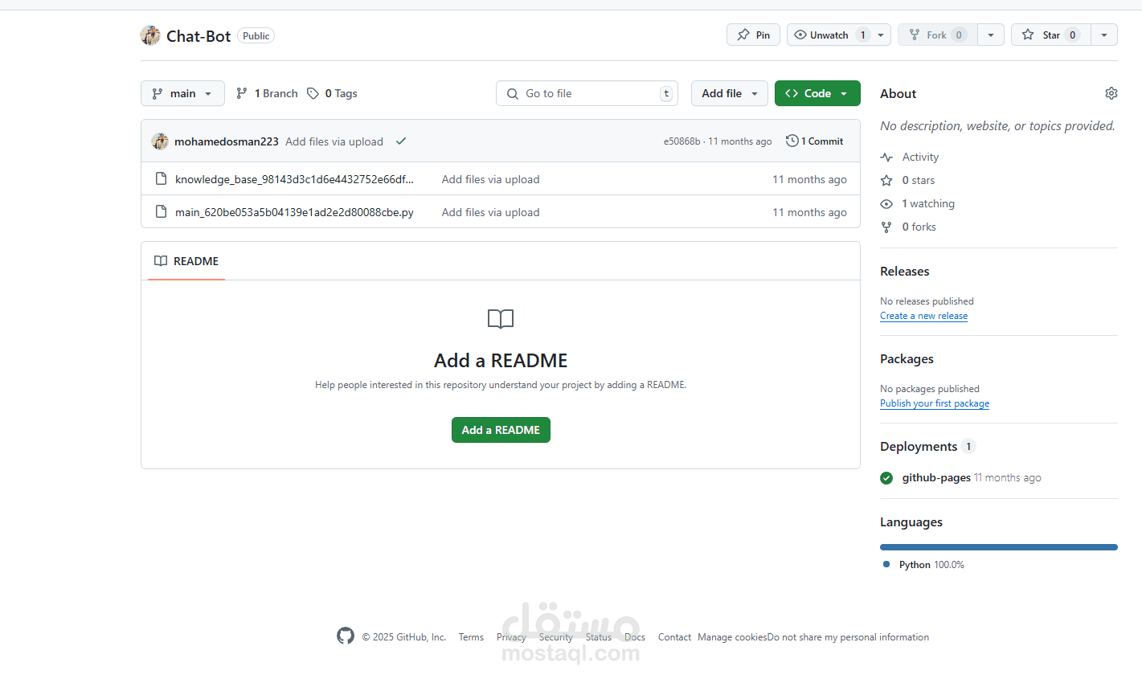Click the commit author avatar for mohamedosman223
The image size is (1142, 679).
click(x=160, y=141)
